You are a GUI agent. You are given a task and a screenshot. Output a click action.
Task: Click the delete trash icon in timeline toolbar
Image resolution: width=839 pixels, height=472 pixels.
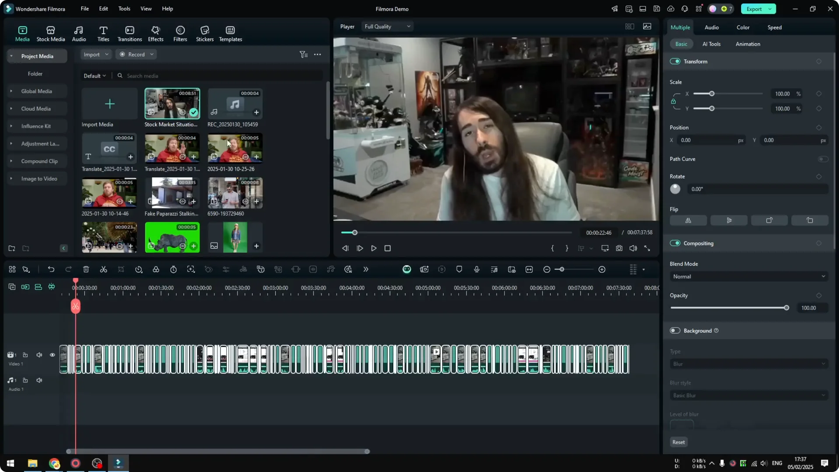tap(86, 270)
